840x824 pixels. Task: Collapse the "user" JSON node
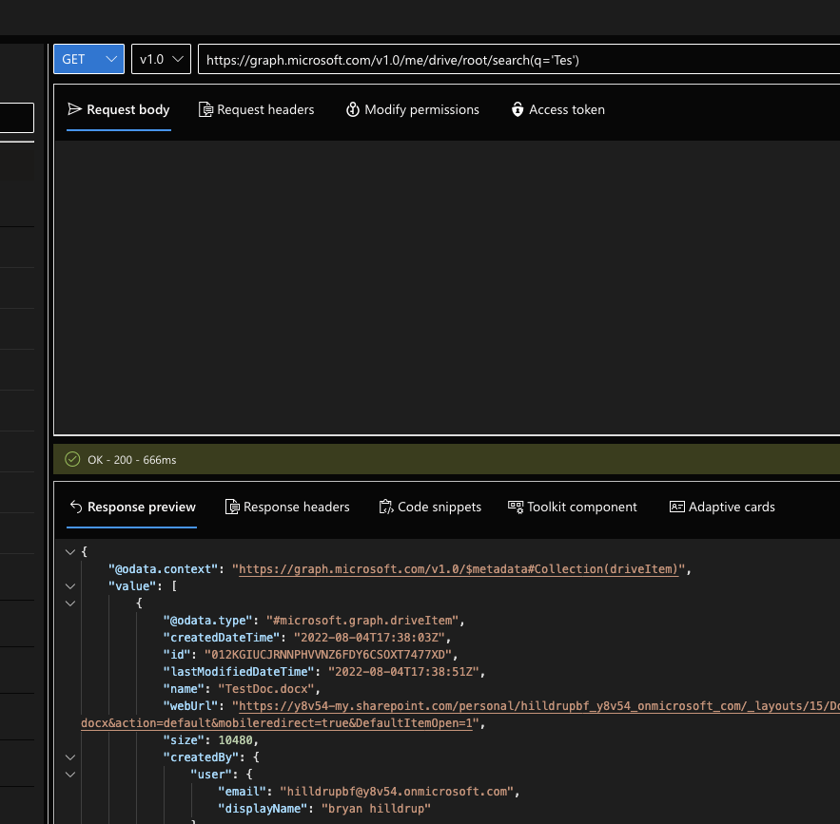pos(69,775)
